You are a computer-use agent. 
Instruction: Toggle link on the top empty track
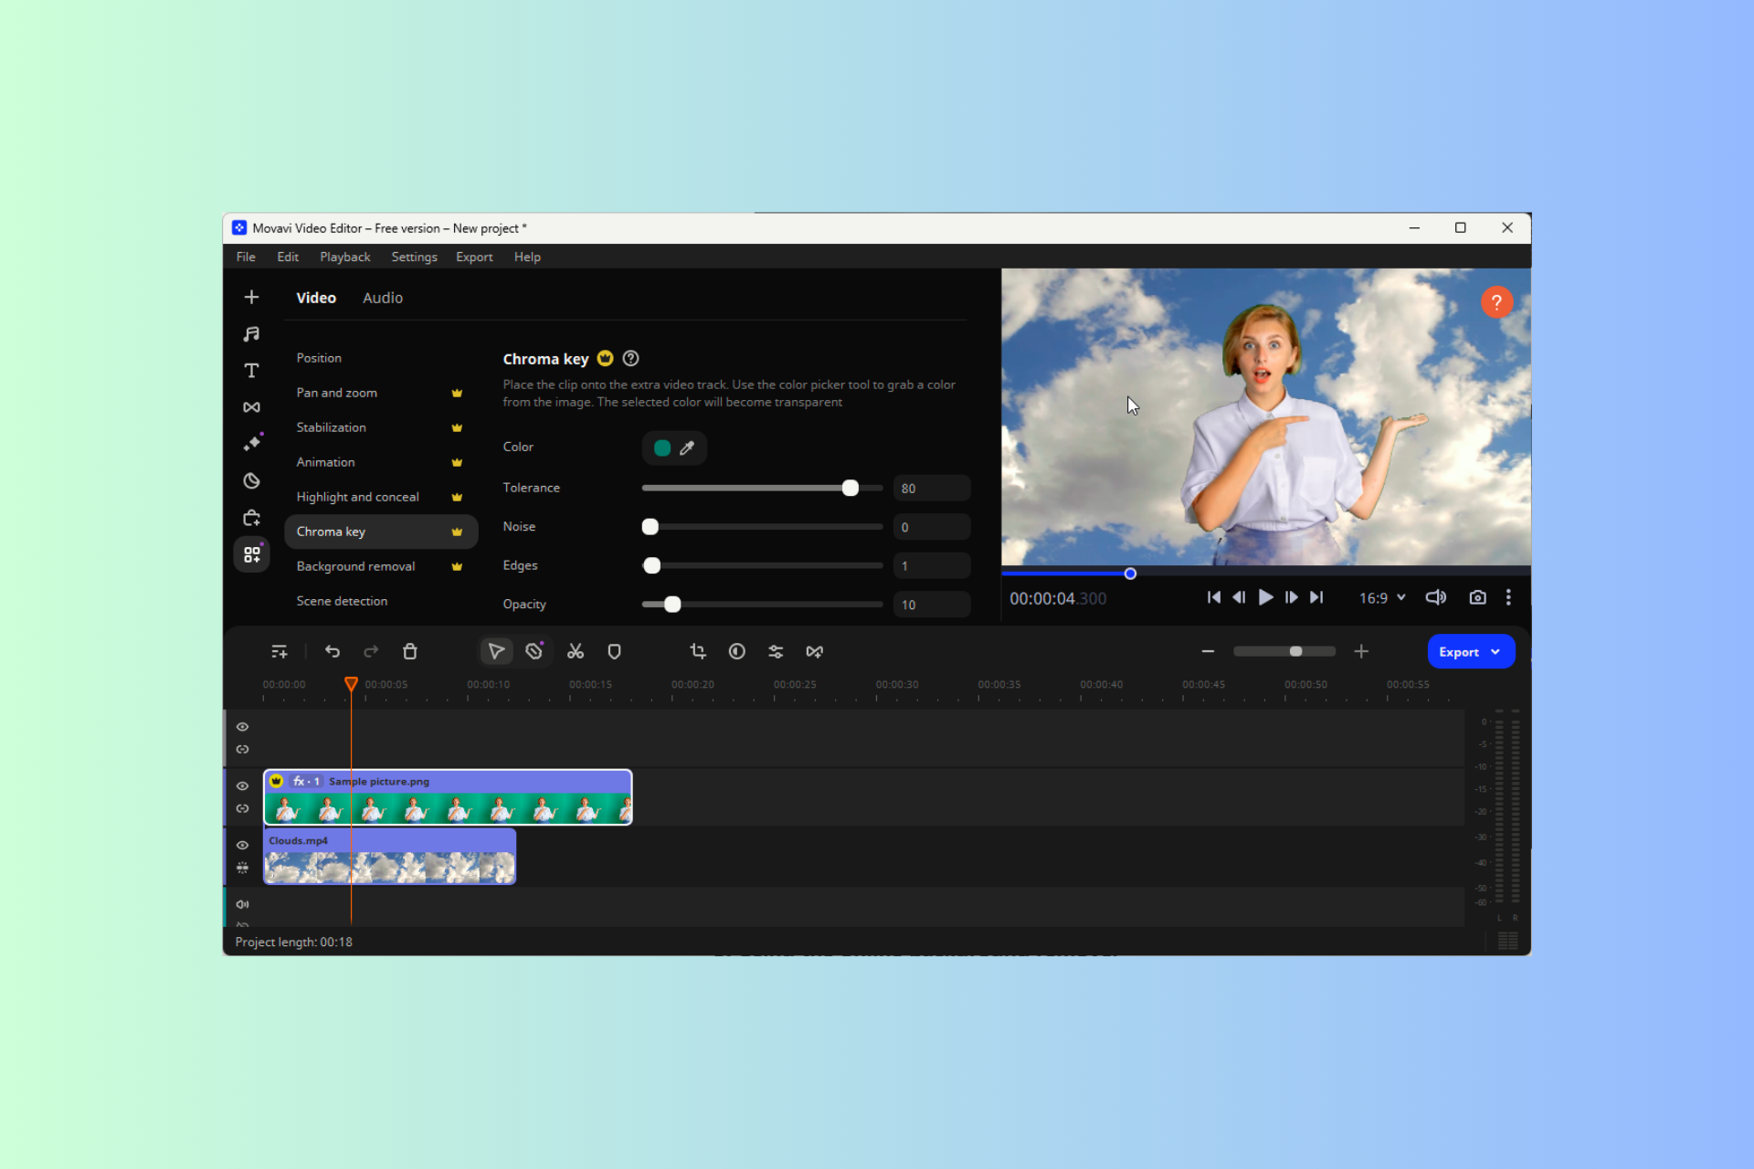coord(242,749)
